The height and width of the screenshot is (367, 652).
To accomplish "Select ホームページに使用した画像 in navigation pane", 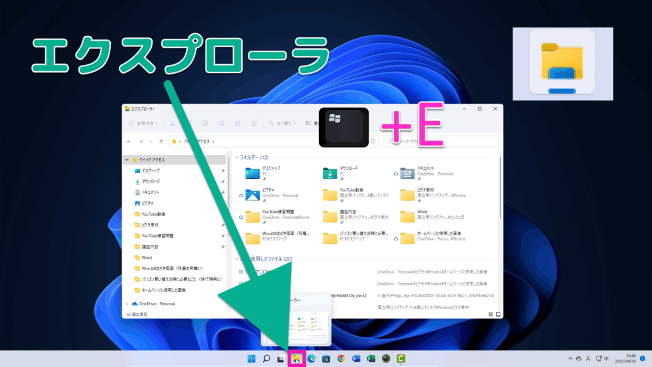I will click(164, 290).
